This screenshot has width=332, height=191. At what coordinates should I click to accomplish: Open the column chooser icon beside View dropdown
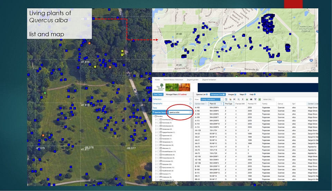click(226, 99)
